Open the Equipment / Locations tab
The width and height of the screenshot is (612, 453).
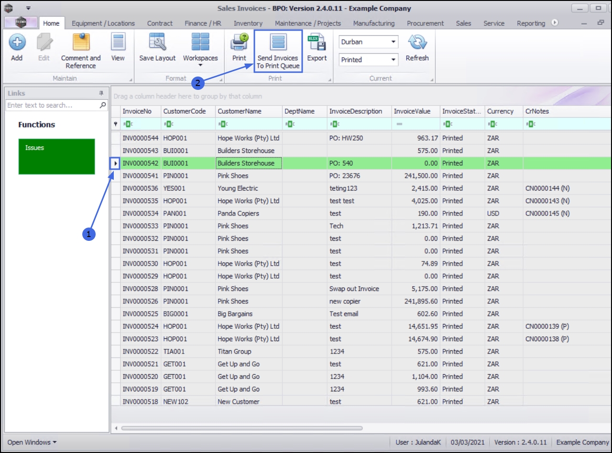(x=103, y=23)
